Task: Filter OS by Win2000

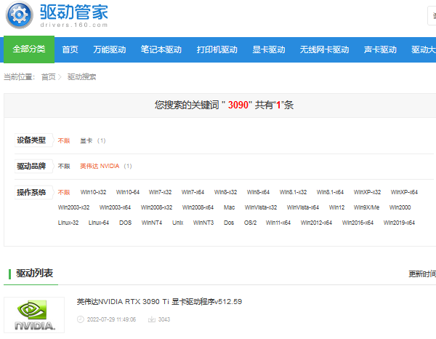Action: [400, 207]
